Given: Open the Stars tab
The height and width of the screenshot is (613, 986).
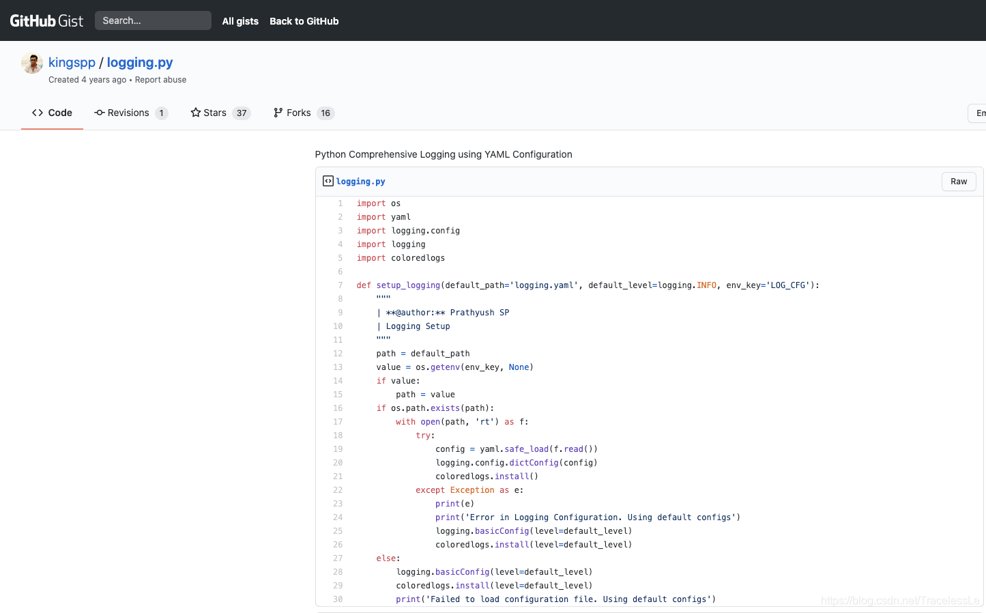Looking at the screenshot, I should click(220, 113).
